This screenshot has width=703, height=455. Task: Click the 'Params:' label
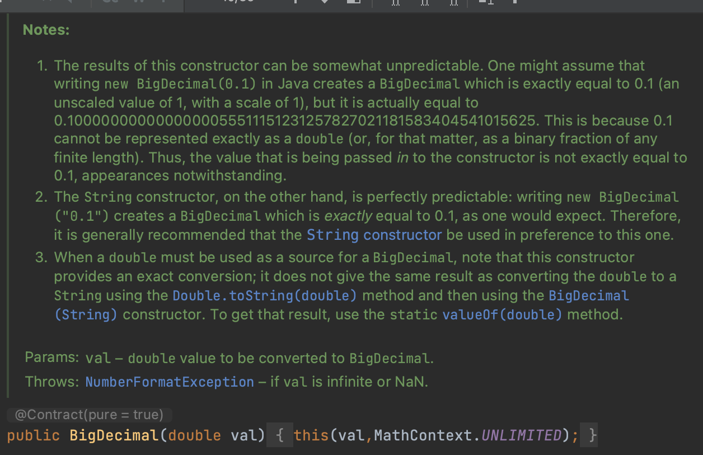[52, 357]
